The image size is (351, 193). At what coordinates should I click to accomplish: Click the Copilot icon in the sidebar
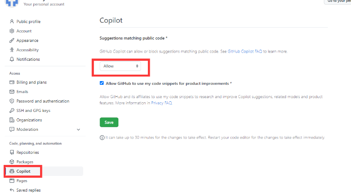tap(12, 171)
